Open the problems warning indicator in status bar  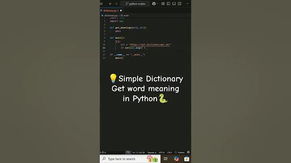click(x=103, y=153)
